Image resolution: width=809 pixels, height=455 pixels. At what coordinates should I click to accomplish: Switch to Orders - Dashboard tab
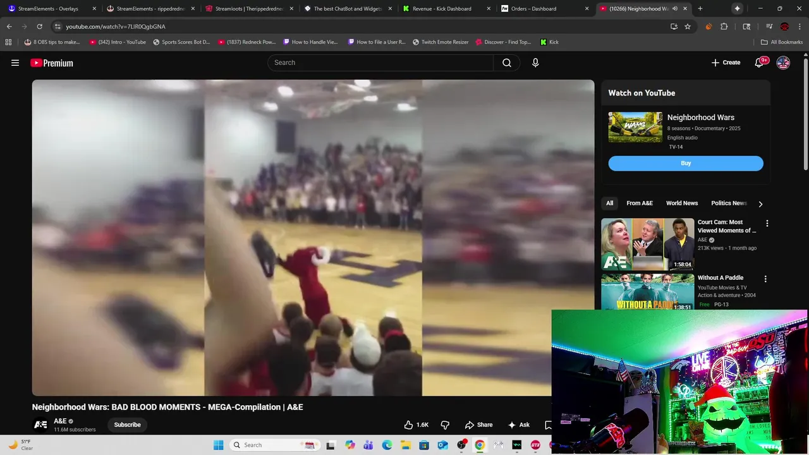click(x=545, y=9)
